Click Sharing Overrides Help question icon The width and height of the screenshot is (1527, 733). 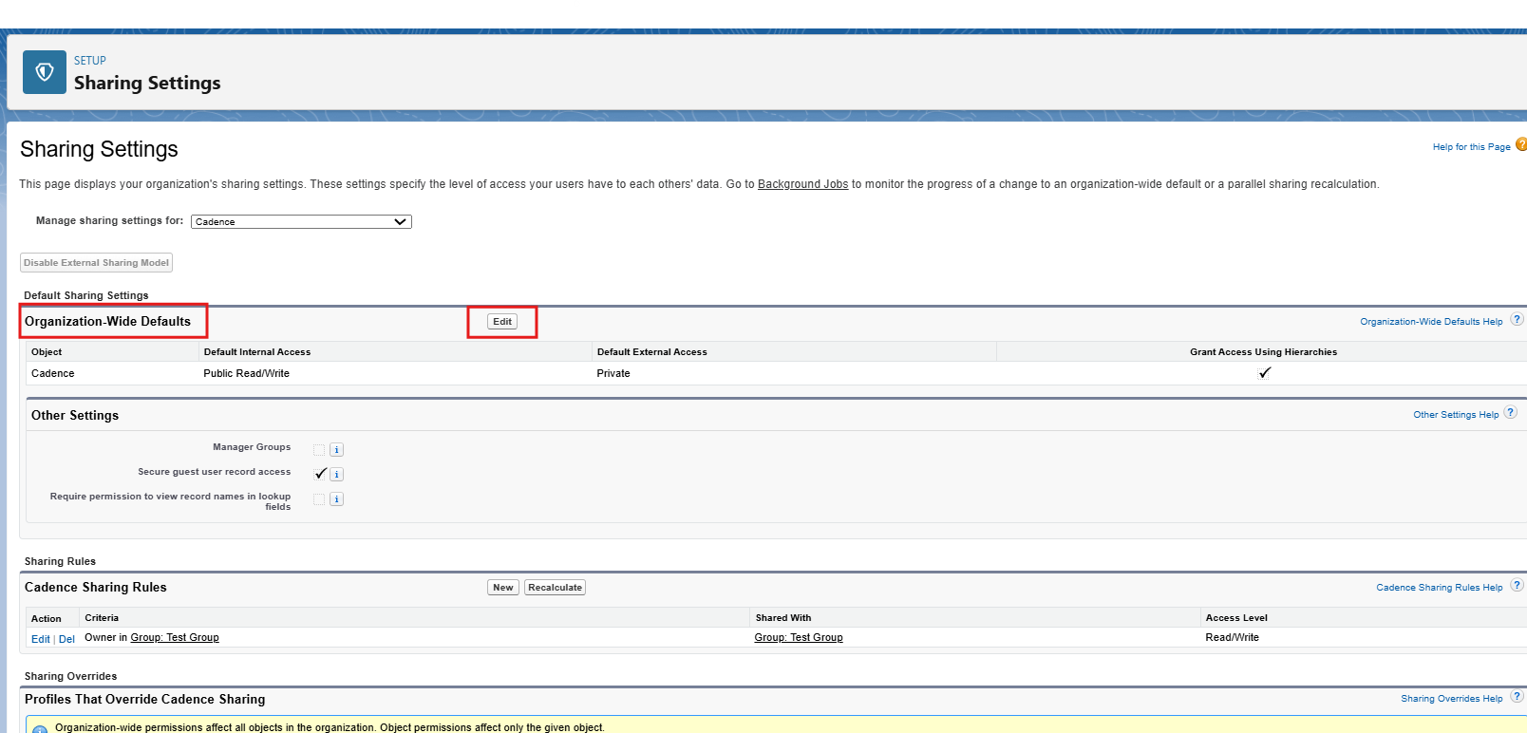(x=1517, y=697)
